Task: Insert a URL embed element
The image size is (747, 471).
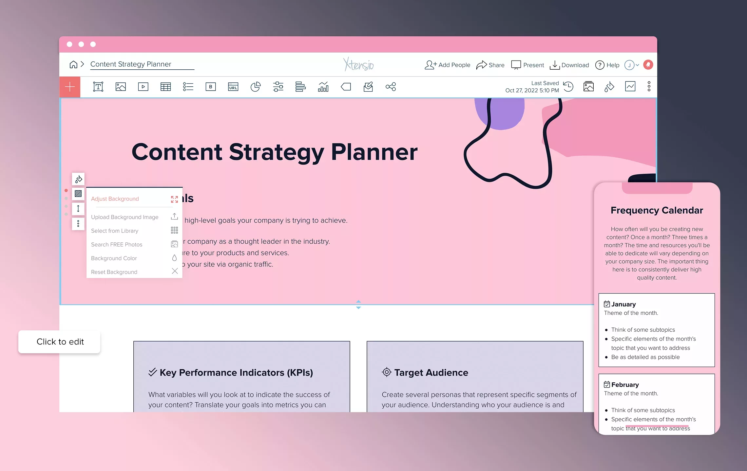Action: coord(233,87)
